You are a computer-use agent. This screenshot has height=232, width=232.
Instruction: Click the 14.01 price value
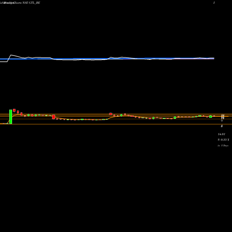(221, 134)
